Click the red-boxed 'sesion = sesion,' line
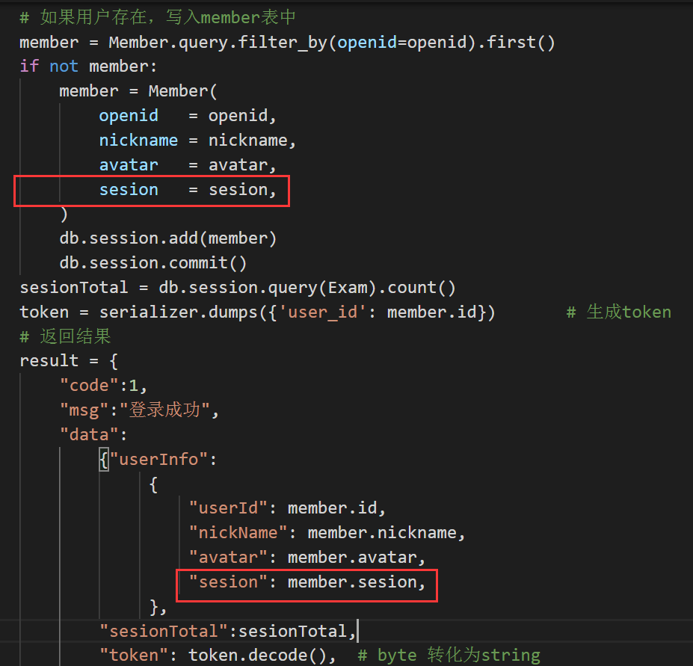Screen dimensions: 693x666 [188, 190]
